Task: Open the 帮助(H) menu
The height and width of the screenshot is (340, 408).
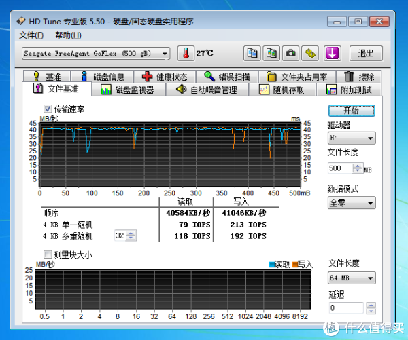Action: point(68,35)
